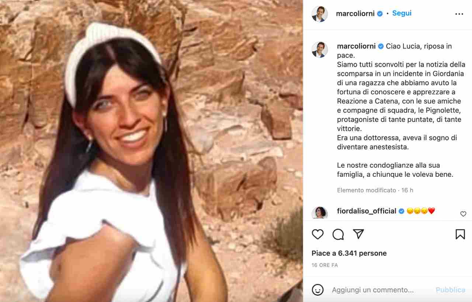This screenshot has width=472, height=302.
Task: Open the marcoliorni username in the header
Action: point(355,14)
